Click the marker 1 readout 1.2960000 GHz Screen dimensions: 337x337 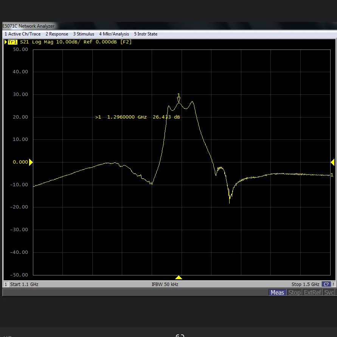[x=127, y=117]
